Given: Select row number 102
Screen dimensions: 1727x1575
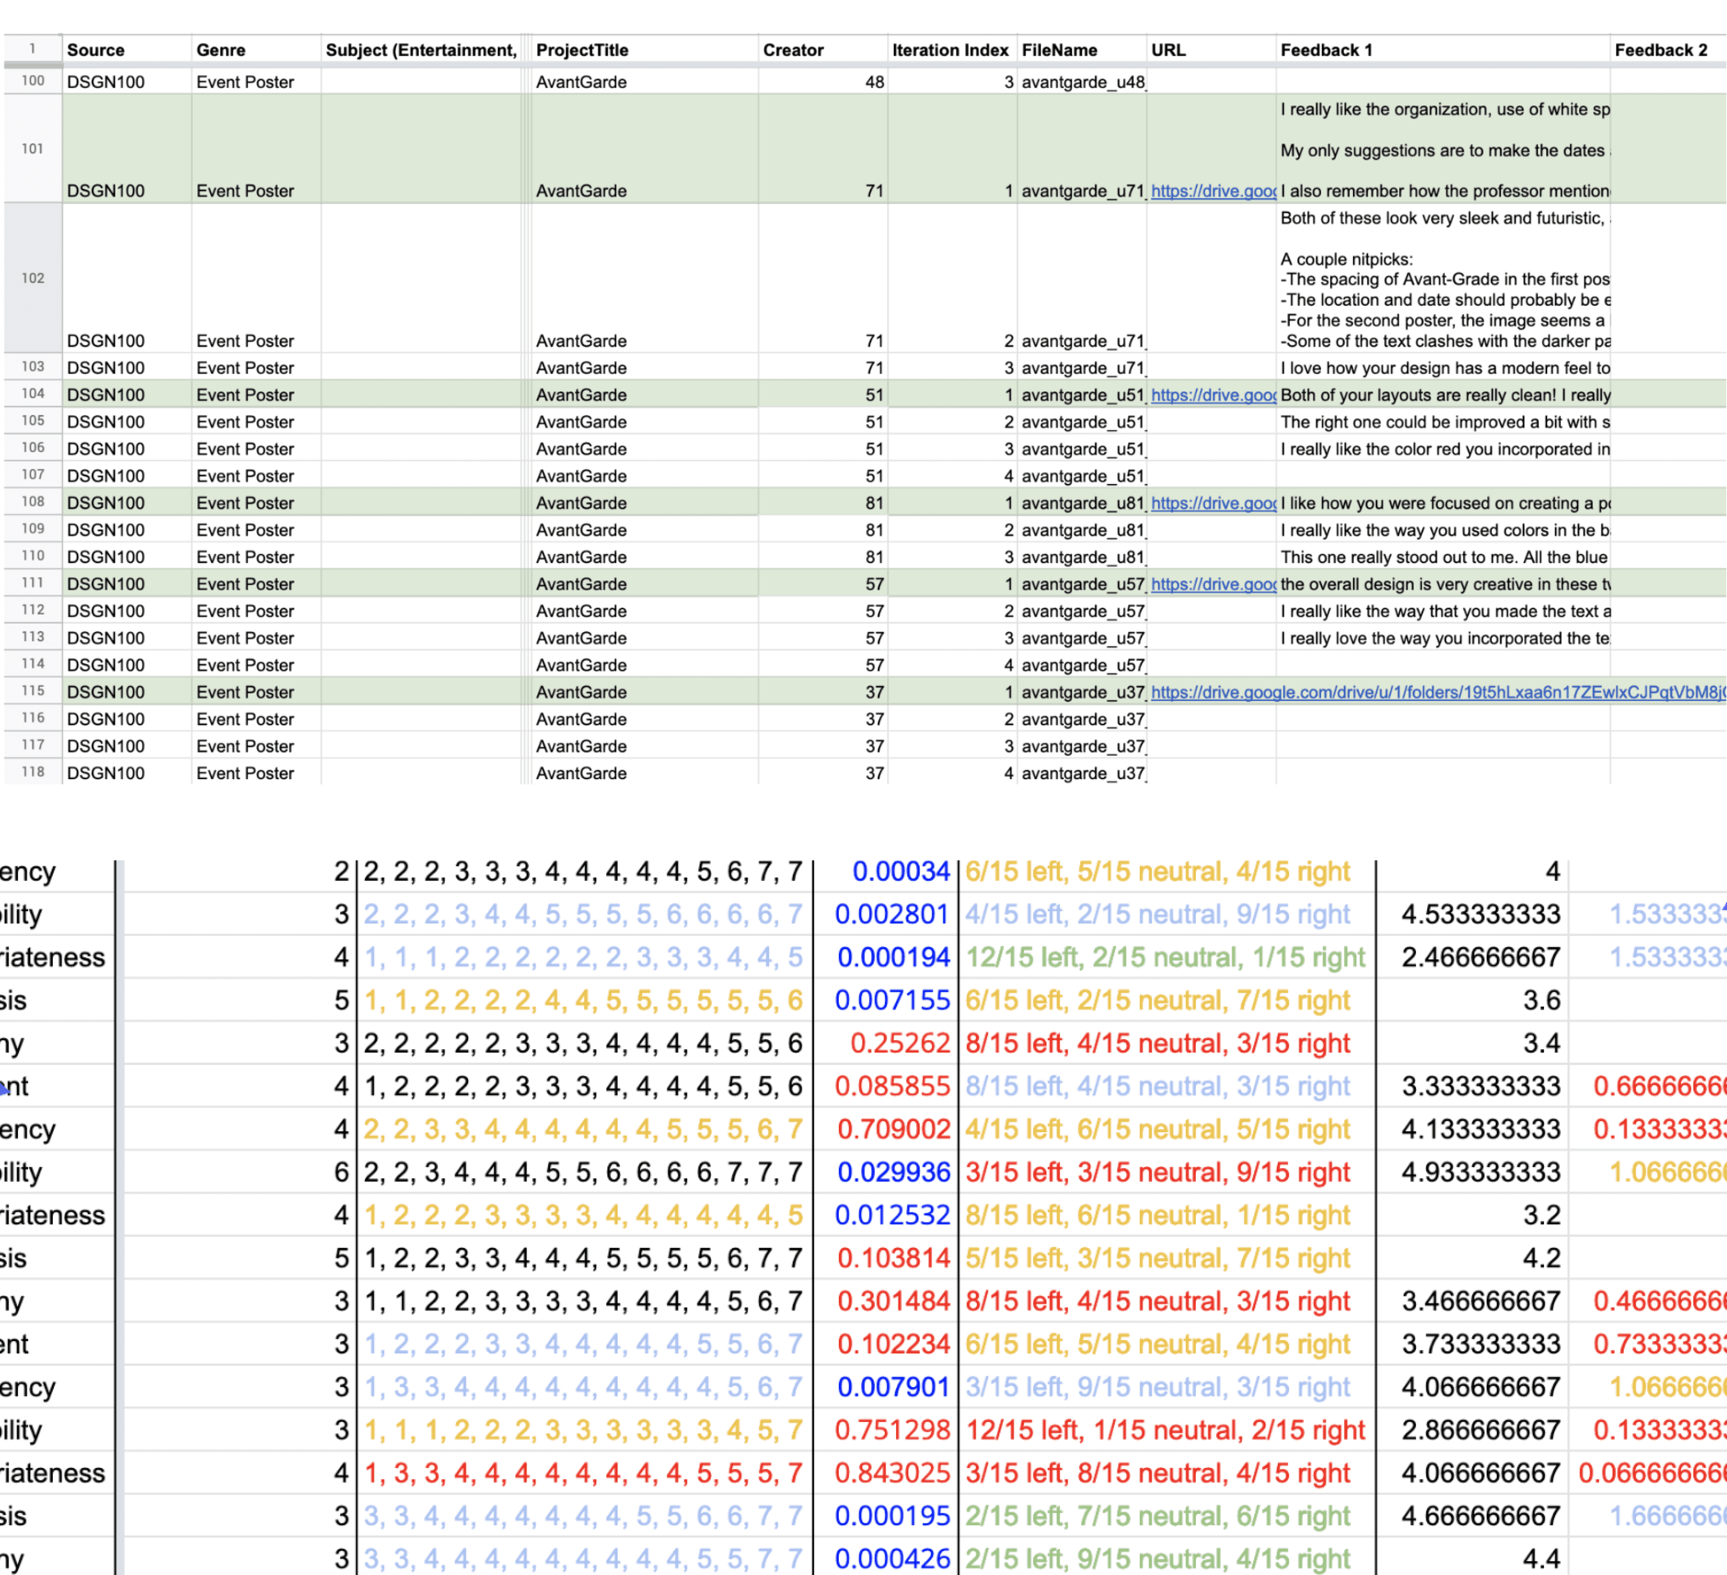Looking at the screenshot, I should pyautogui.click(x=33, y=278).
